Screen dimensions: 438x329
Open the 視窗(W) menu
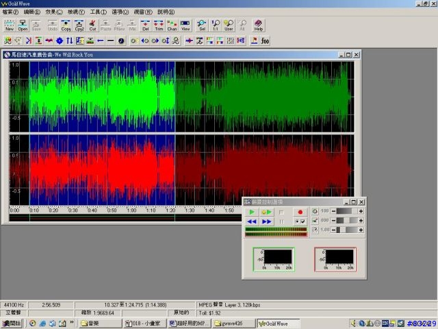143,12
